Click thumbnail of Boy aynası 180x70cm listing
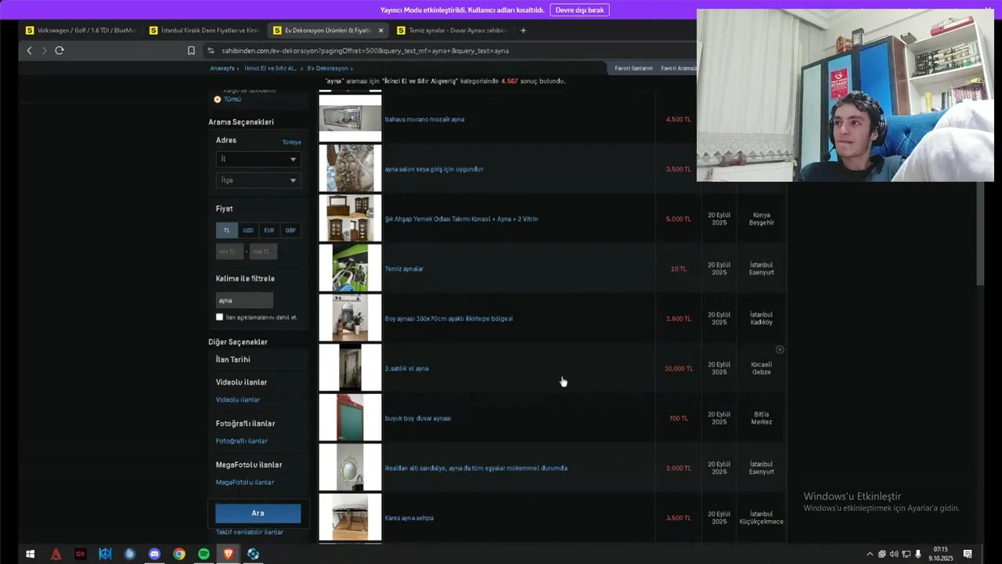Screen dimensions: 1002x564 350,318
